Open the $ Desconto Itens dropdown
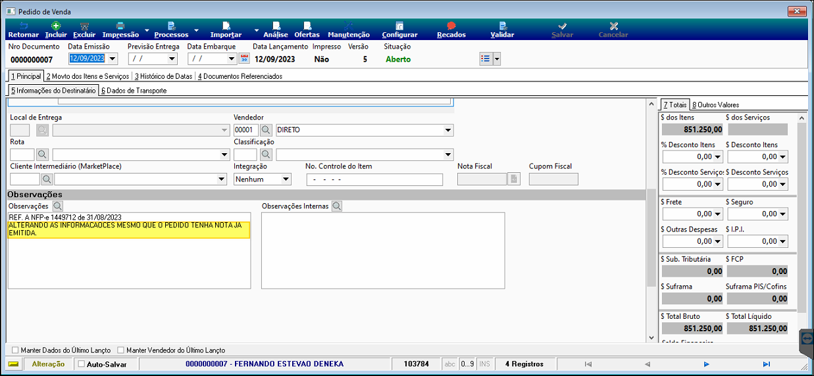The width and height of the screenshot is (814, 376). pos(783,157)
